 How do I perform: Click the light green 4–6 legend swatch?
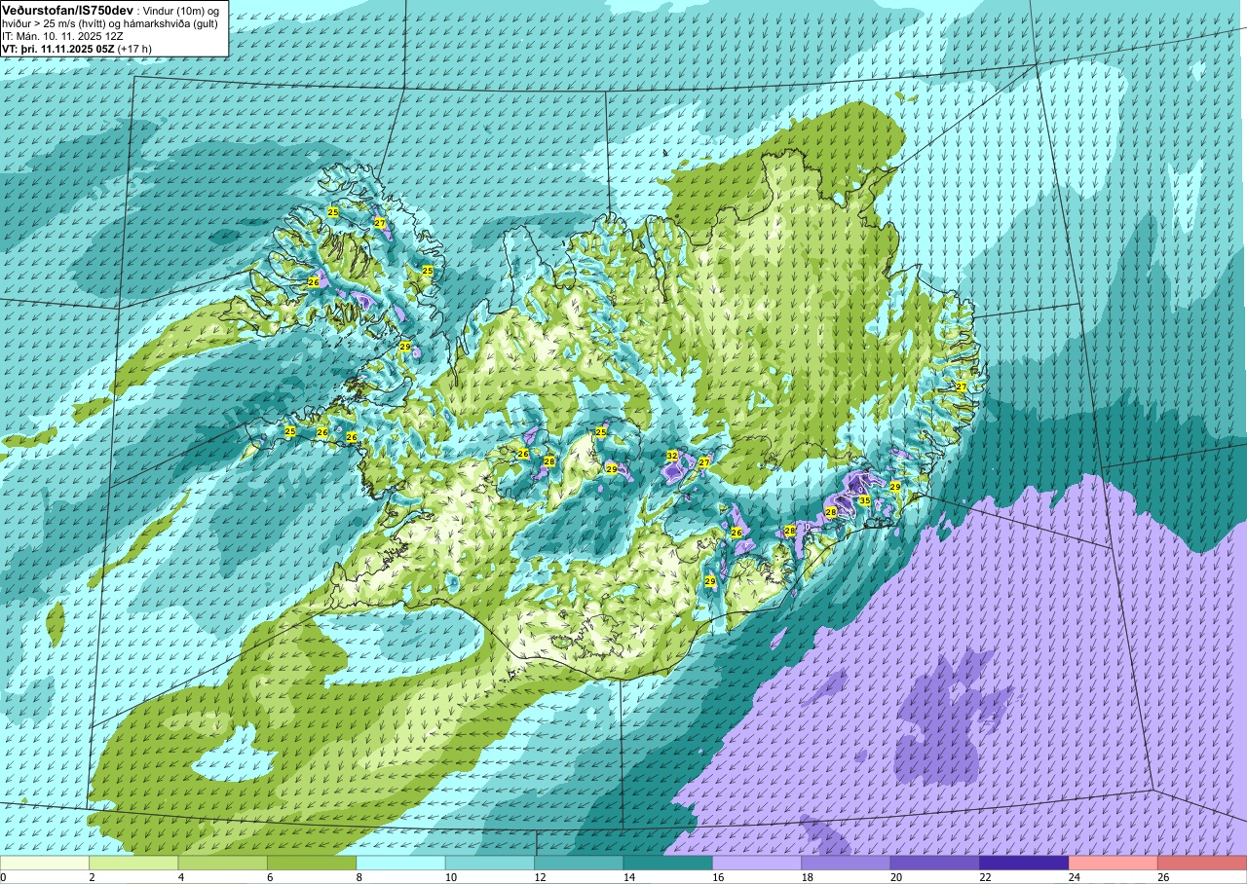coord(223,863)
